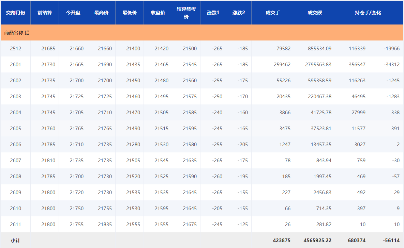Select turnover value 2795563.83

pos(318,65)
